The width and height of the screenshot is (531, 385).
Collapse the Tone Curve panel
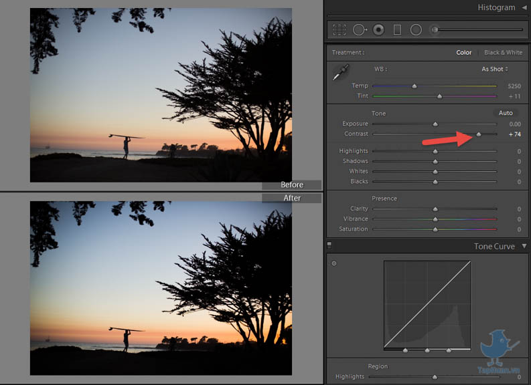524,246
